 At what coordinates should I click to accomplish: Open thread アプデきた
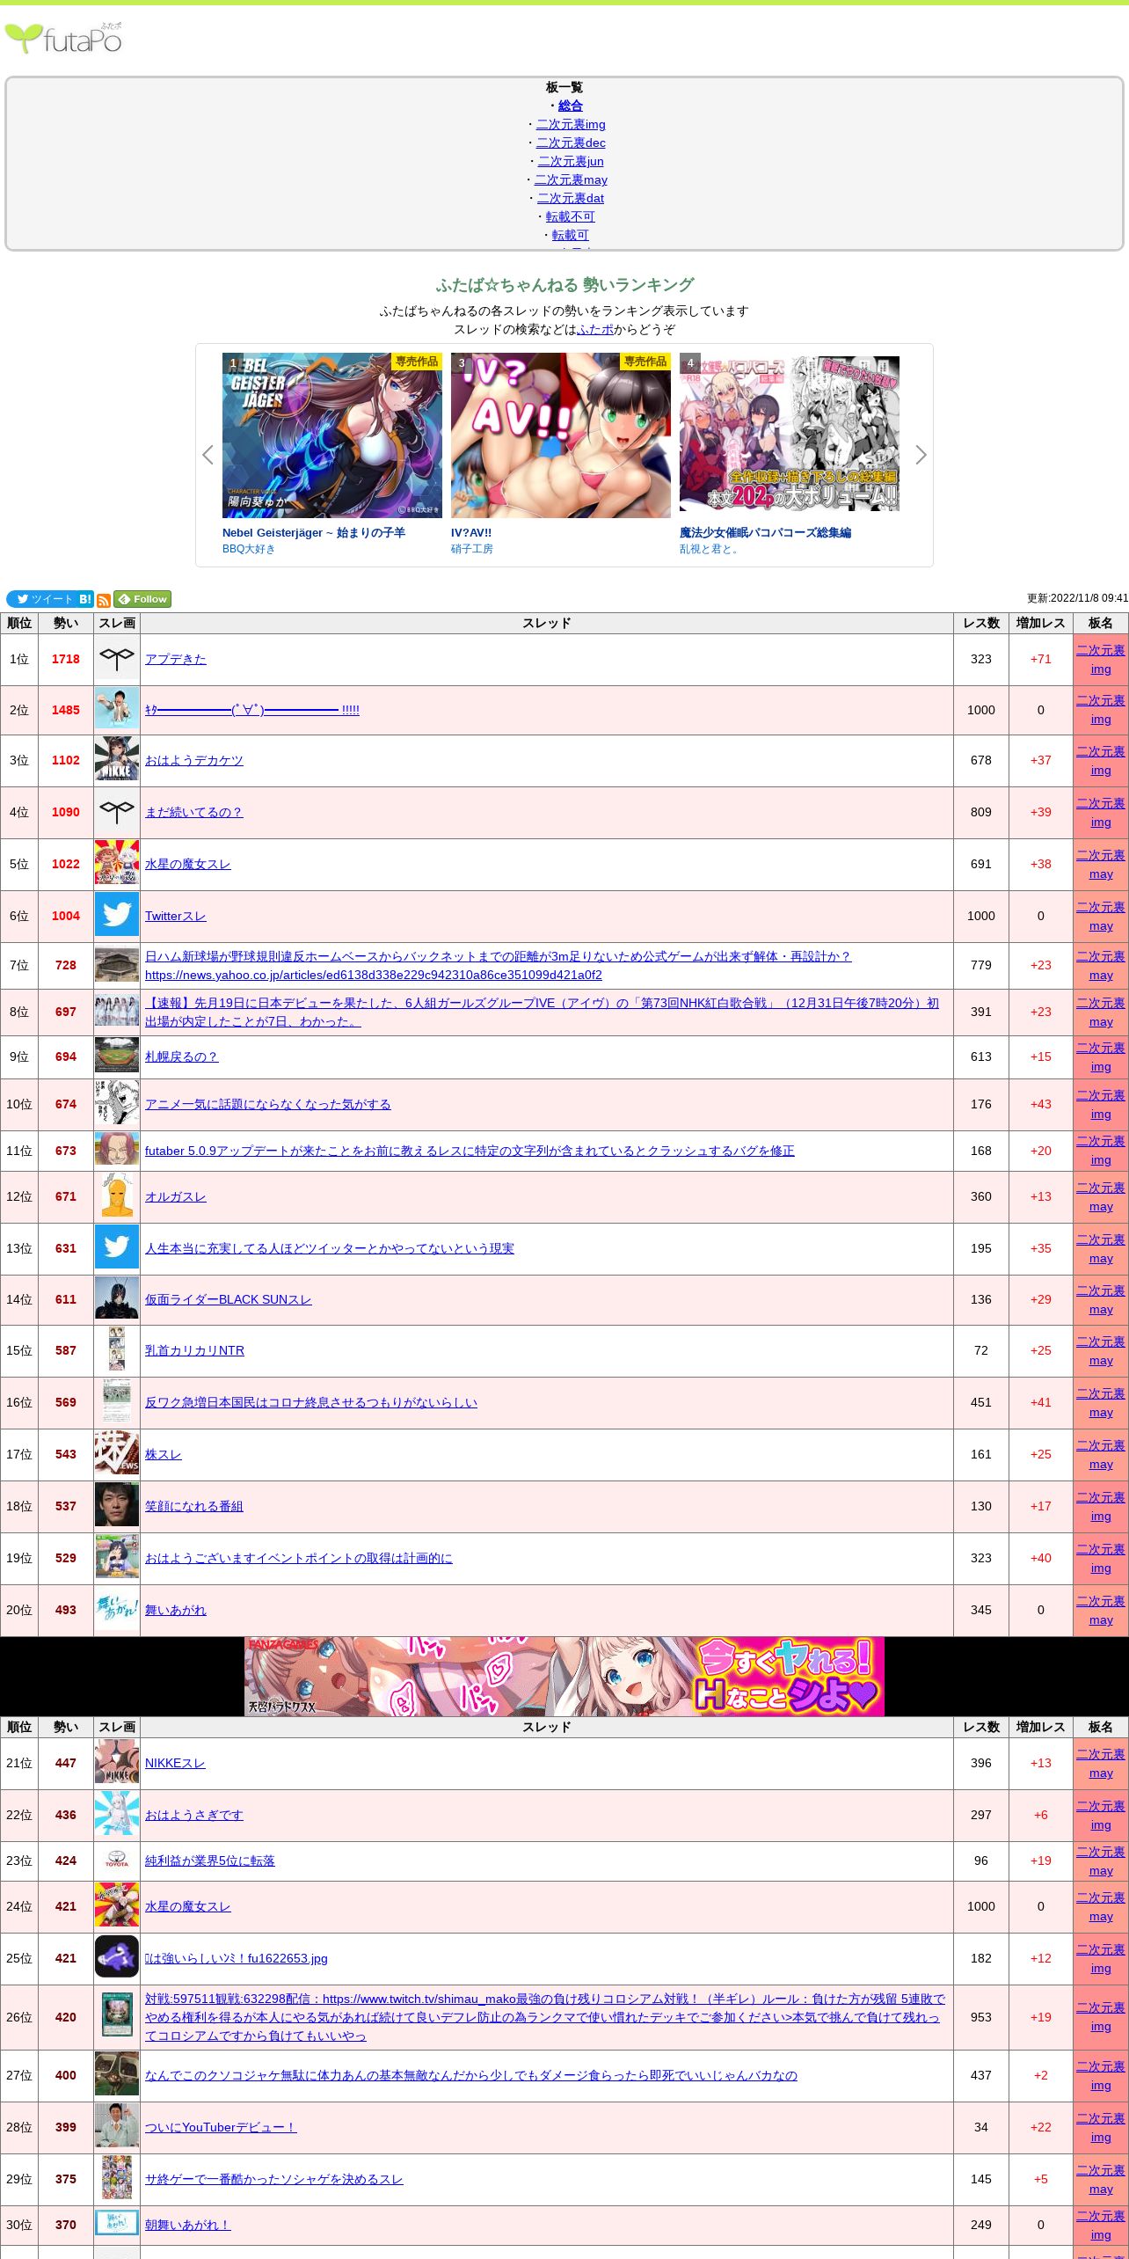tap(175, 659)
